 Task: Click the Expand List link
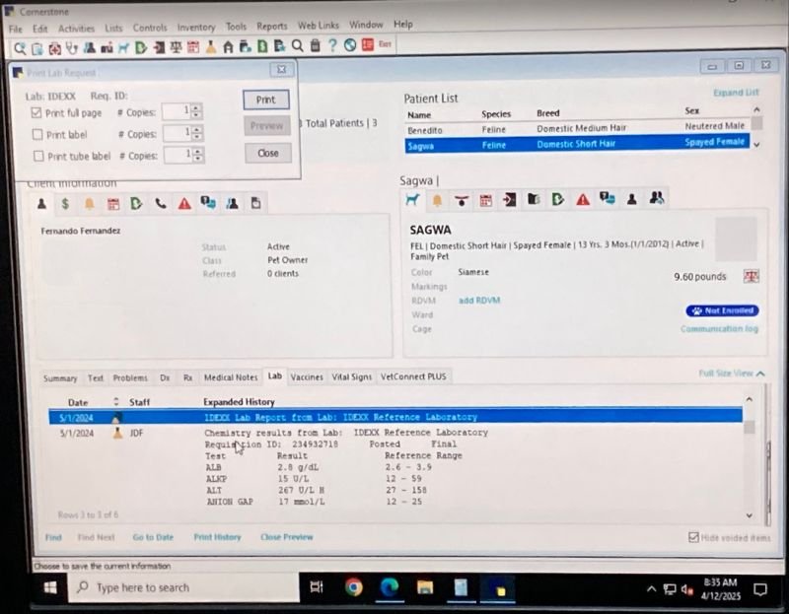coord(736,93)
